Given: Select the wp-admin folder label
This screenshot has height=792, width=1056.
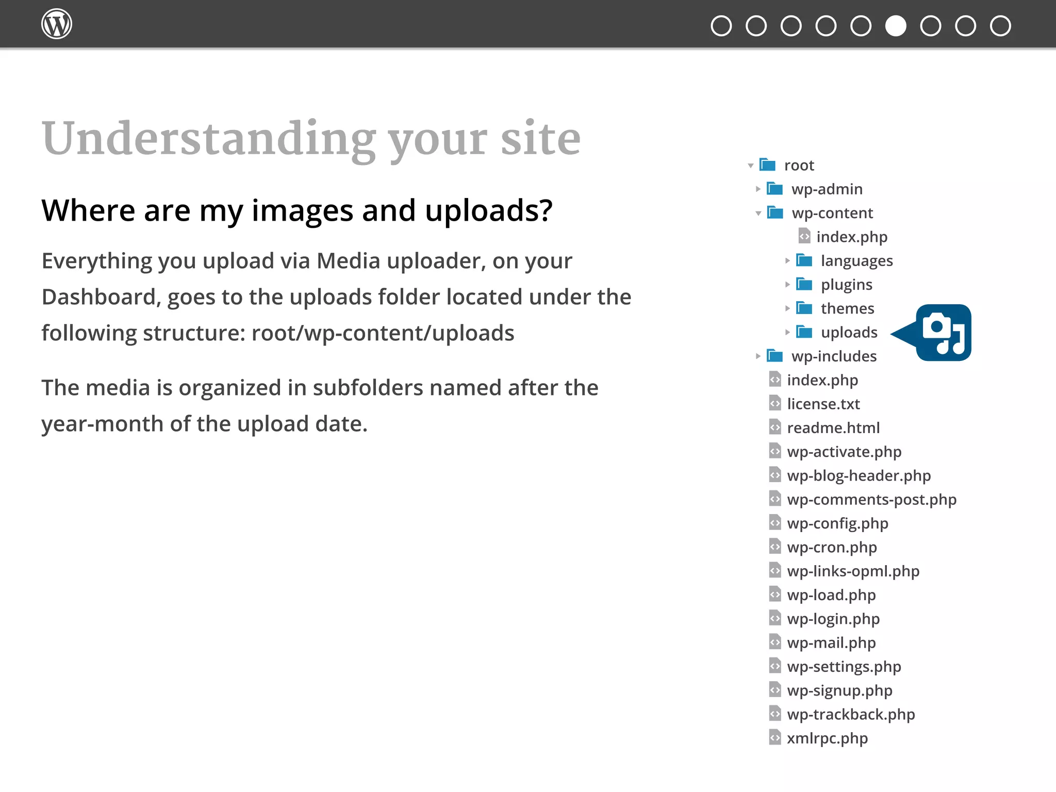Looking at the screenshot, I should [827, 189].
